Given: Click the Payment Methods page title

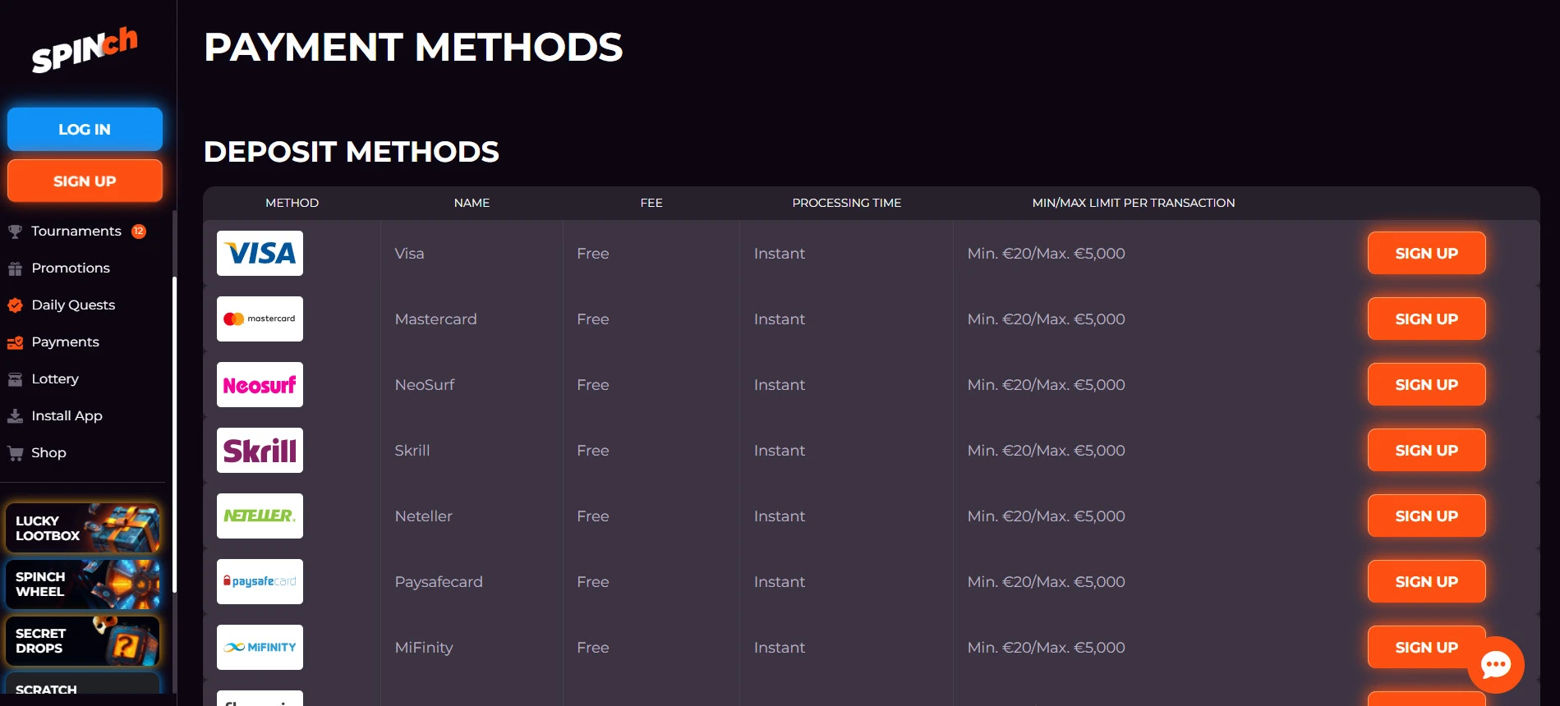Looking at the screenshot, I should (x=413, y=48).
